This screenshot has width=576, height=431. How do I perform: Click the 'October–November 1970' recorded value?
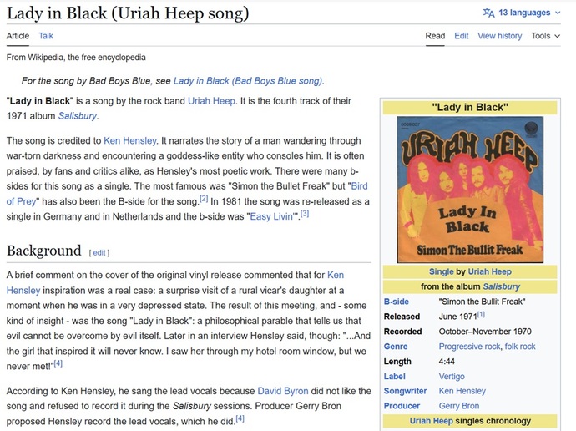pyautogui.click(x=485, y=332)
